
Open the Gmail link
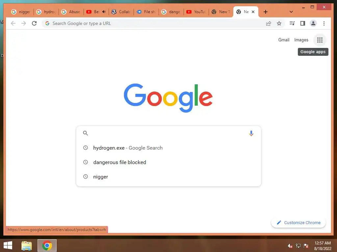point(284,40)
